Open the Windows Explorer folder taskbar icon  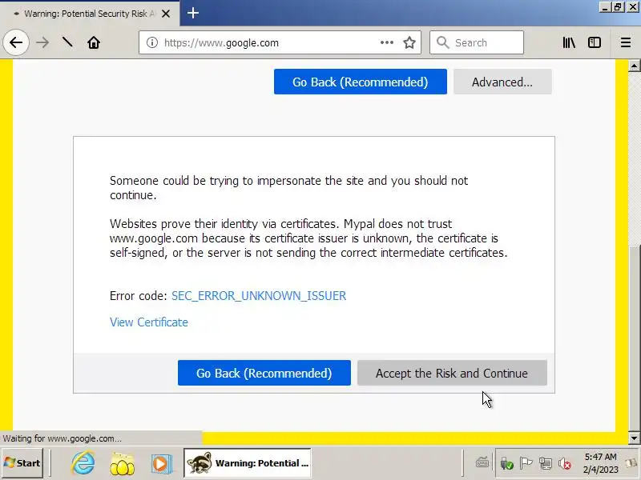(123, 463)
